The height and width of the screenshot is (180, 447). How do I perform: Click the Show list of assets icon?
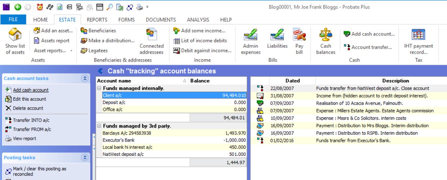[15, 35]
